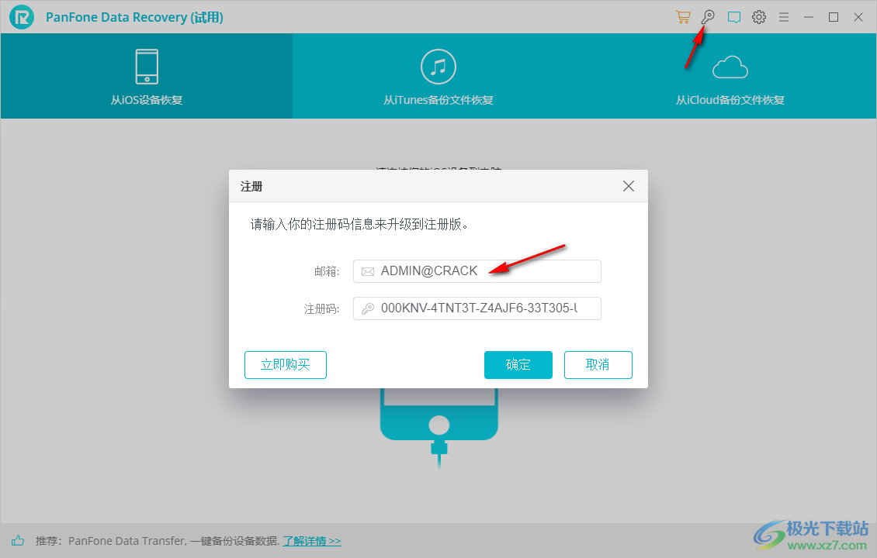Open the feedback message icon
Image resolution: width=877 pixels, height=558 pixels.
[x=734, y=17]
